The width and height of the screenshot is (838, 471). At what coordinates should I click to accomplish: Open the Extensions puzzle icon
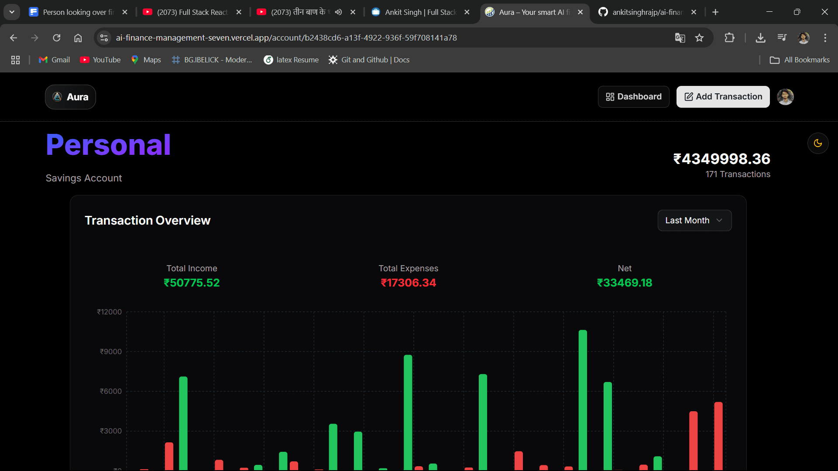pos(729,38)
